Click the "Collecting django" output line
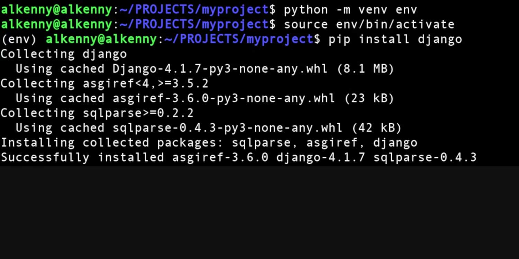Image resolution: width=519 pixels, height=259 pixels. (x=64, y=54)
